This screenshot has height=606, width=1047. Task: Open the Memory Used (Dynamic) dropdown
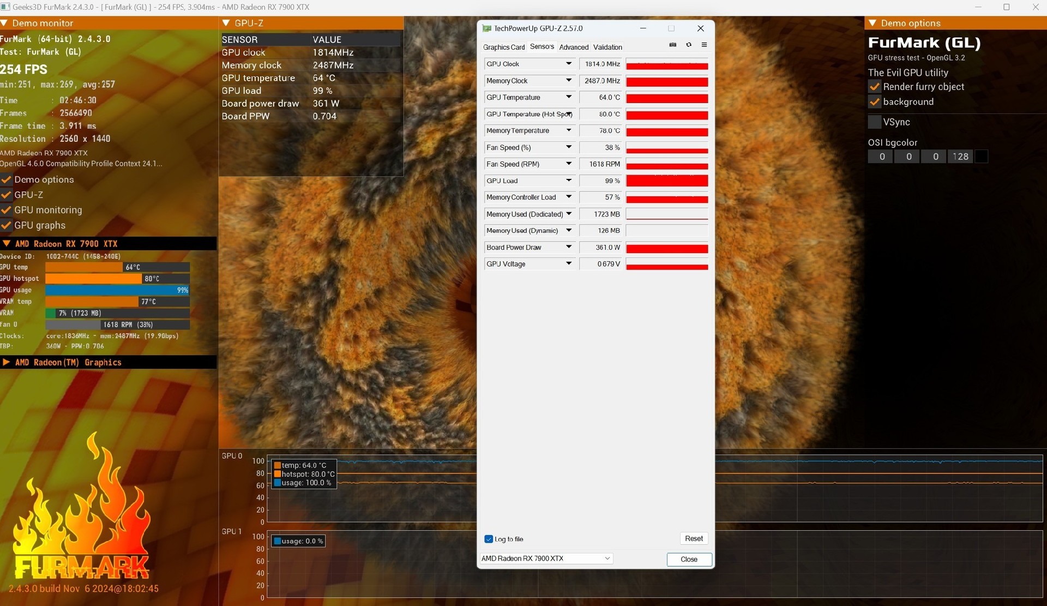point(569,230)
